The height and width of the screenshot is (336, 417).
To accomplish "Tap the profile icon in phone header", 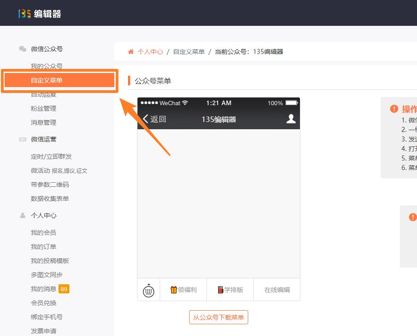I will coord(291,119).
